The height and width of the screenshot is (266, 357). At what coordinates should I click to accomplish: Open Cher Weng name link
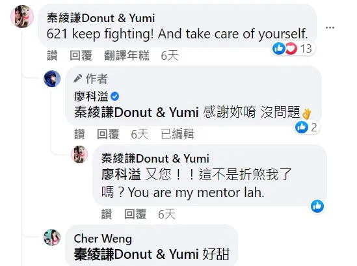coord(103,239)
